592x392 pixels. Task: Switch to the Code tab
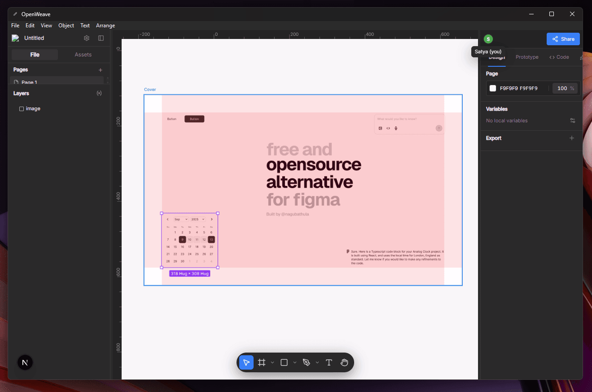coord(559,57)
